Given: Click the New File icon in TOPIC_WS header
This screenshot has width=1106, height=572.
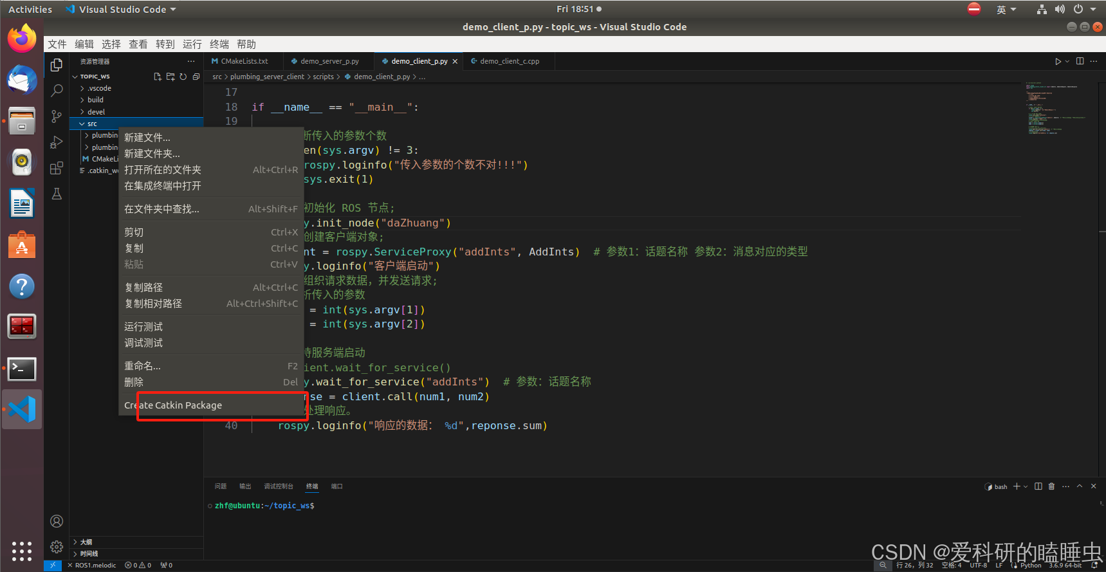Looking at the screenshot, I should pyautogui.click(x=158, y=77).
